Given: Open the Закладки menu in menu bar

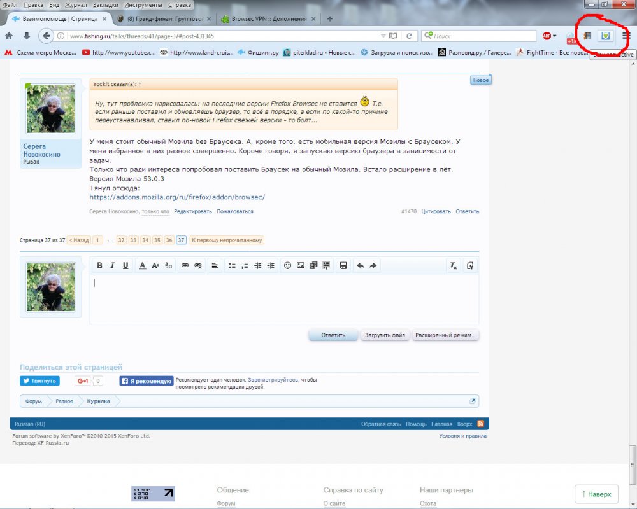Looking at the screenshot, I should click(x=104, y=4).
